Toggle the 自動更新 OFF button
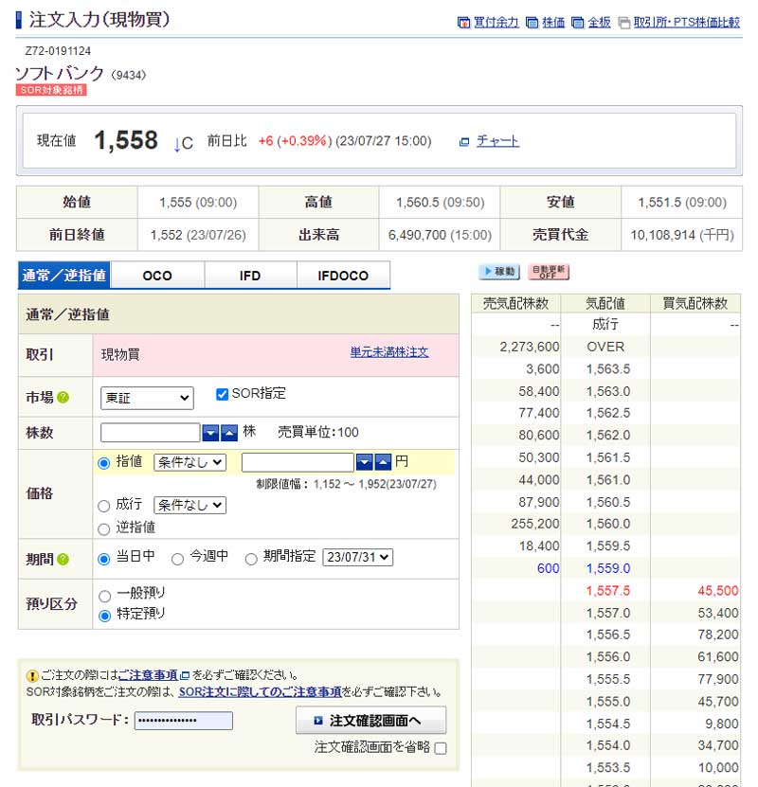The image size is (758, 787). point(549,272)
